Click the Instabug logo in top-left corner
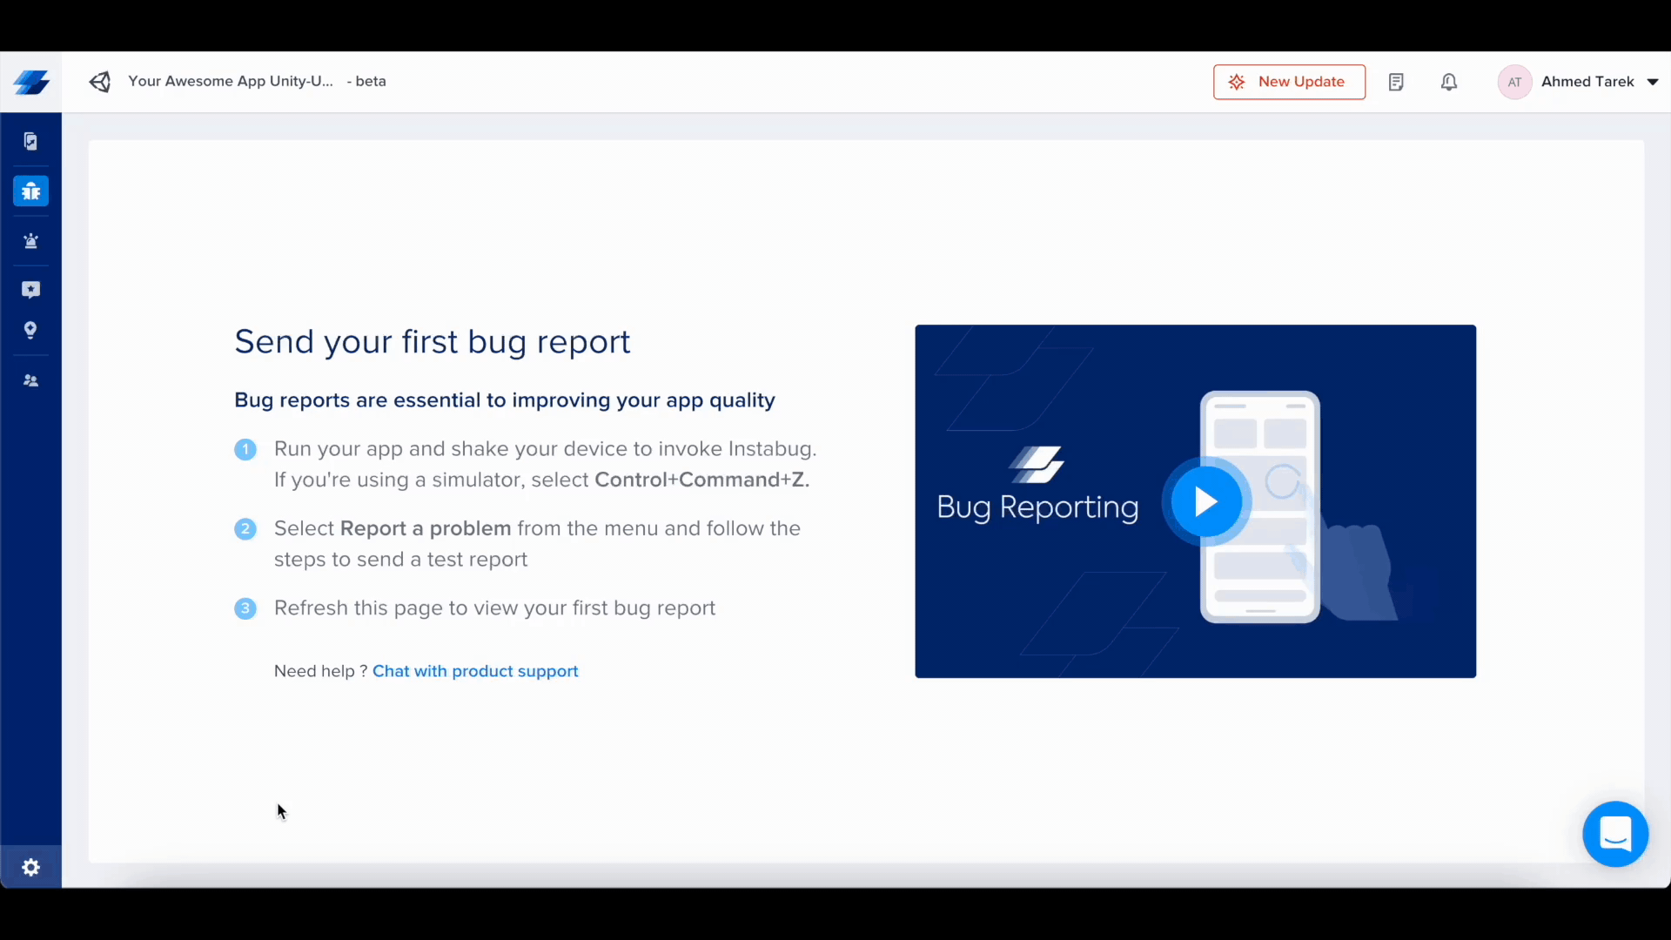Screen dimensions: 1671x940 pyautogui.click(x=31, y=83)
